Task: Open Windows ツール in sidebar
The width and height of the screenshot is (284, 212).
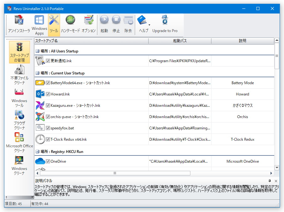Action: [19, 97]
